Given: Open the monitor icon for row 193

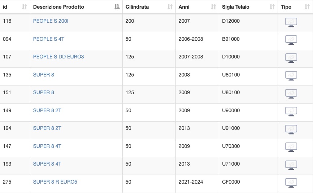Looking at the screenshot, I should [x=291, y=165].
